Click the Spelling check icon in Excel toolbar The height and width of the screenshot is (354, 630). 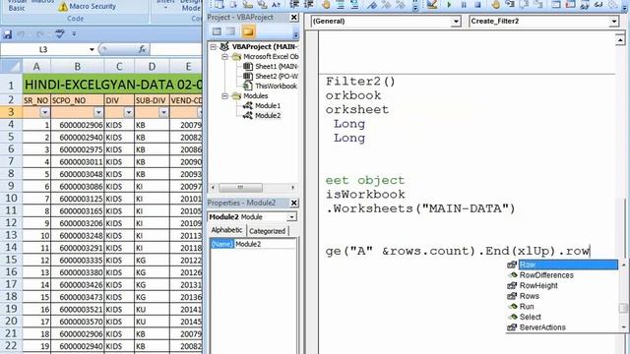click(60, 34)
